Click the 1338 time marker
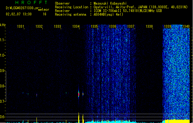 click(149, 26)
